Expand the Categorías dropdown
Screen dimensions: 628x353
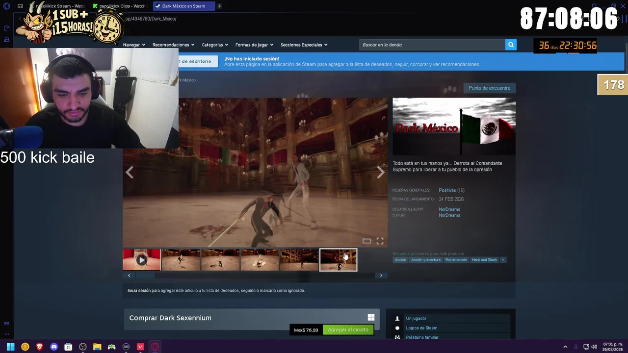click(x=215, y=45)
